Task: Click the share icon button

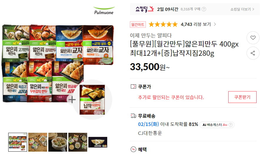Action: [x=253, y=53]
